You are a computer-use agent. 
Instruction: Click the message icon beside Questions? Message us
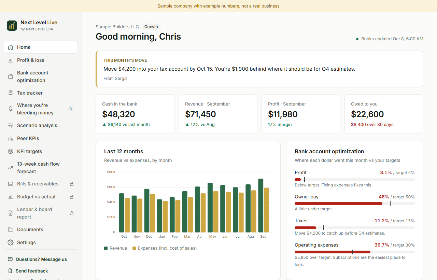pyautogui.click(x=10, y=260)
